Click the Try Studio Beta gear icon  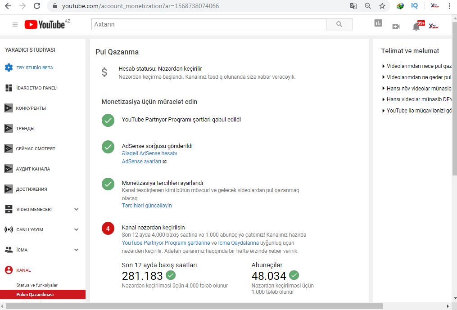[x=9, y=67]
